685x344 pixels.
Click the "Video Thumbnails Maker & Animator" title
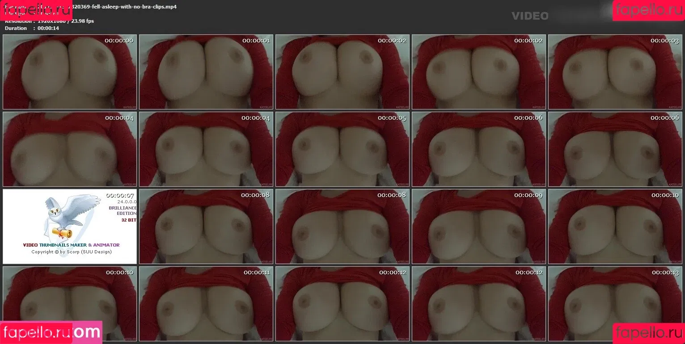71,245
